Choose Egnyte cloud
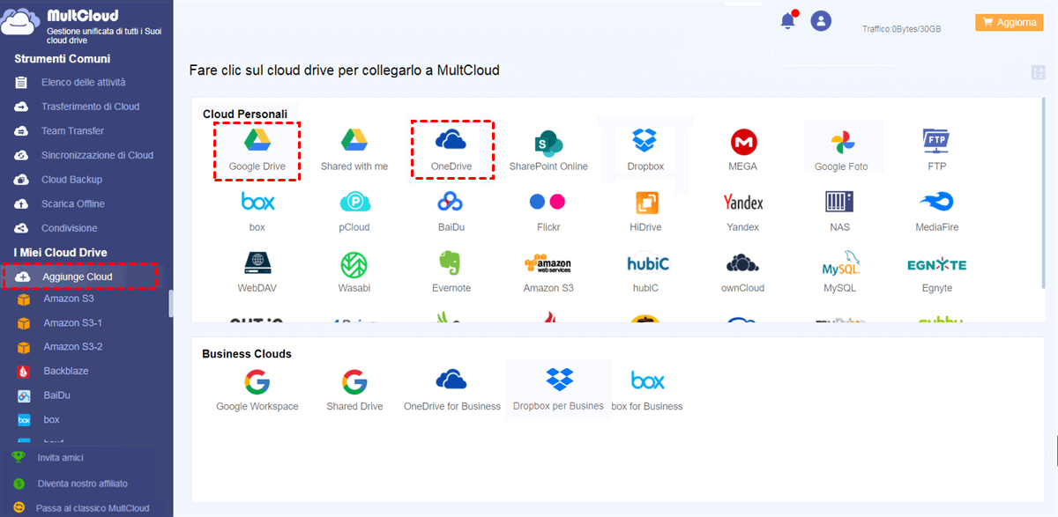1058x517 pixels. tap(936, 273)
